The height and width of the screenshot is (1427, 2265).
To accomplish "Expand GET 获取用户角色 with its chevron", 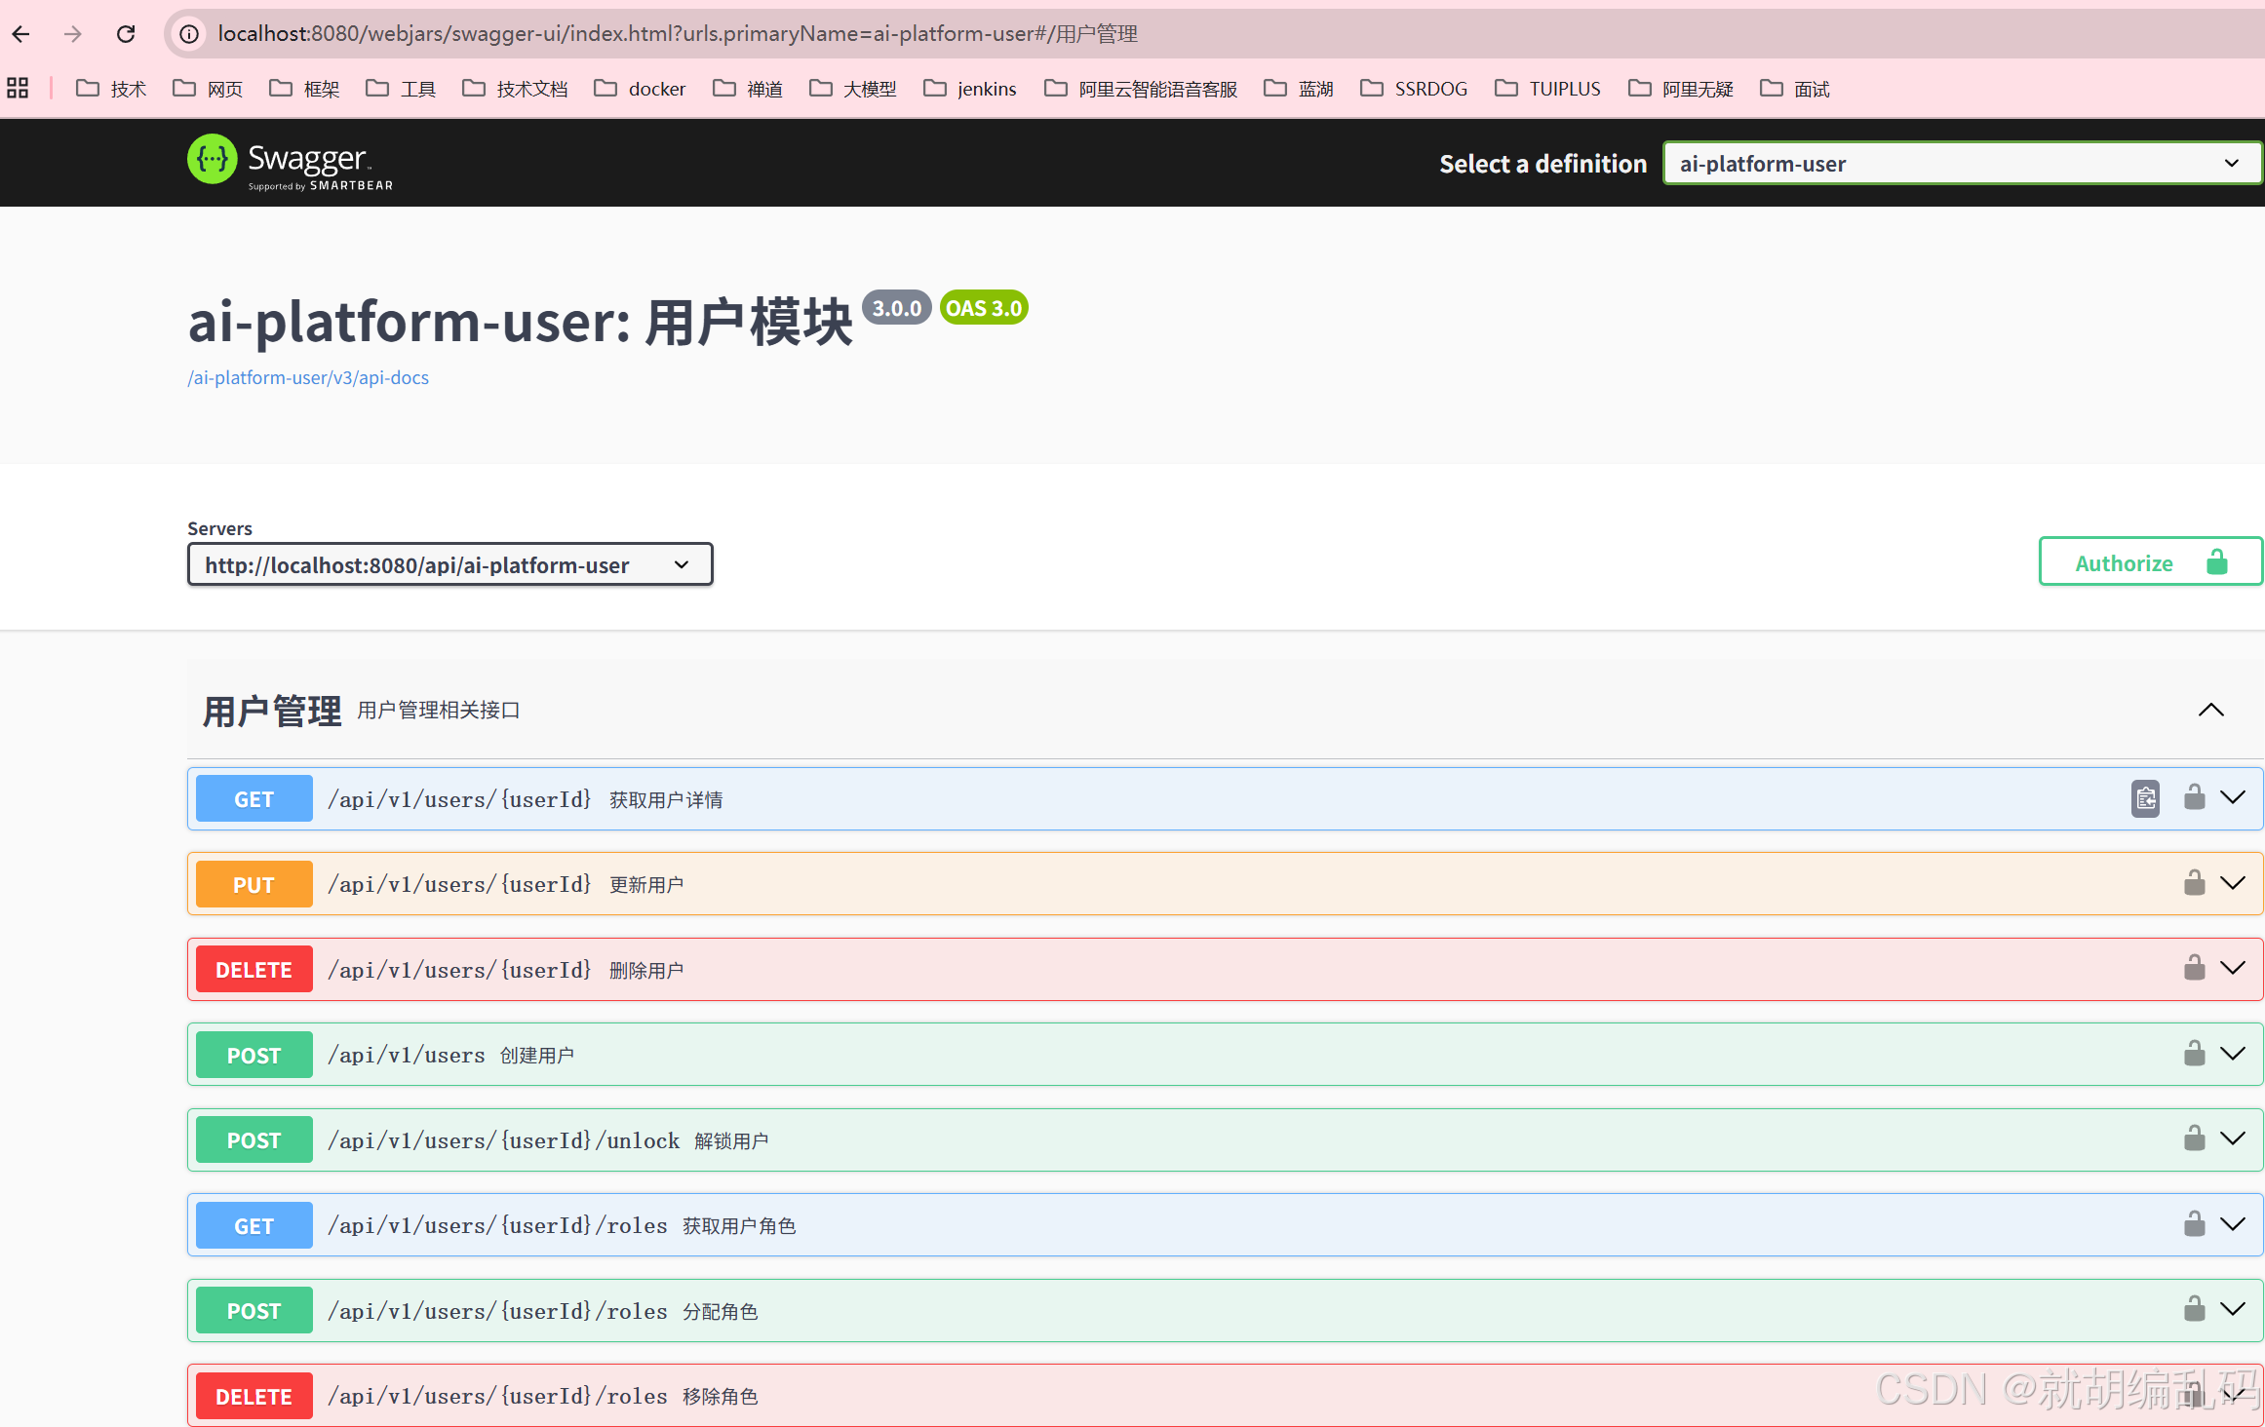I will pos(2233,1224).
